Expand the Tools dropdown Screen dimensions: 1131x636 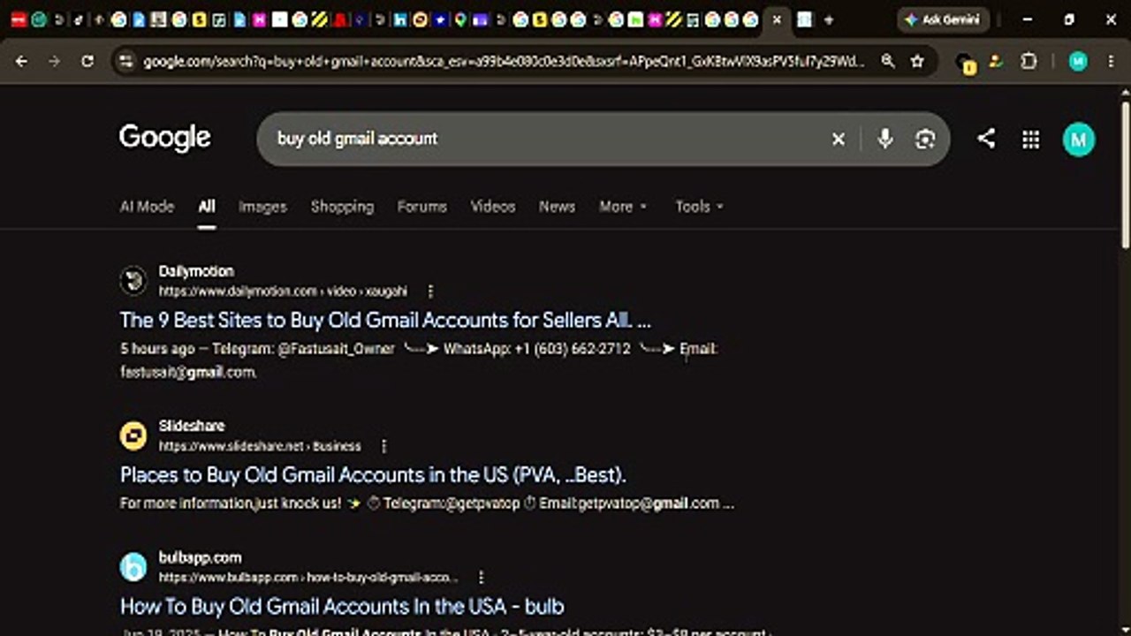[699, 206]
